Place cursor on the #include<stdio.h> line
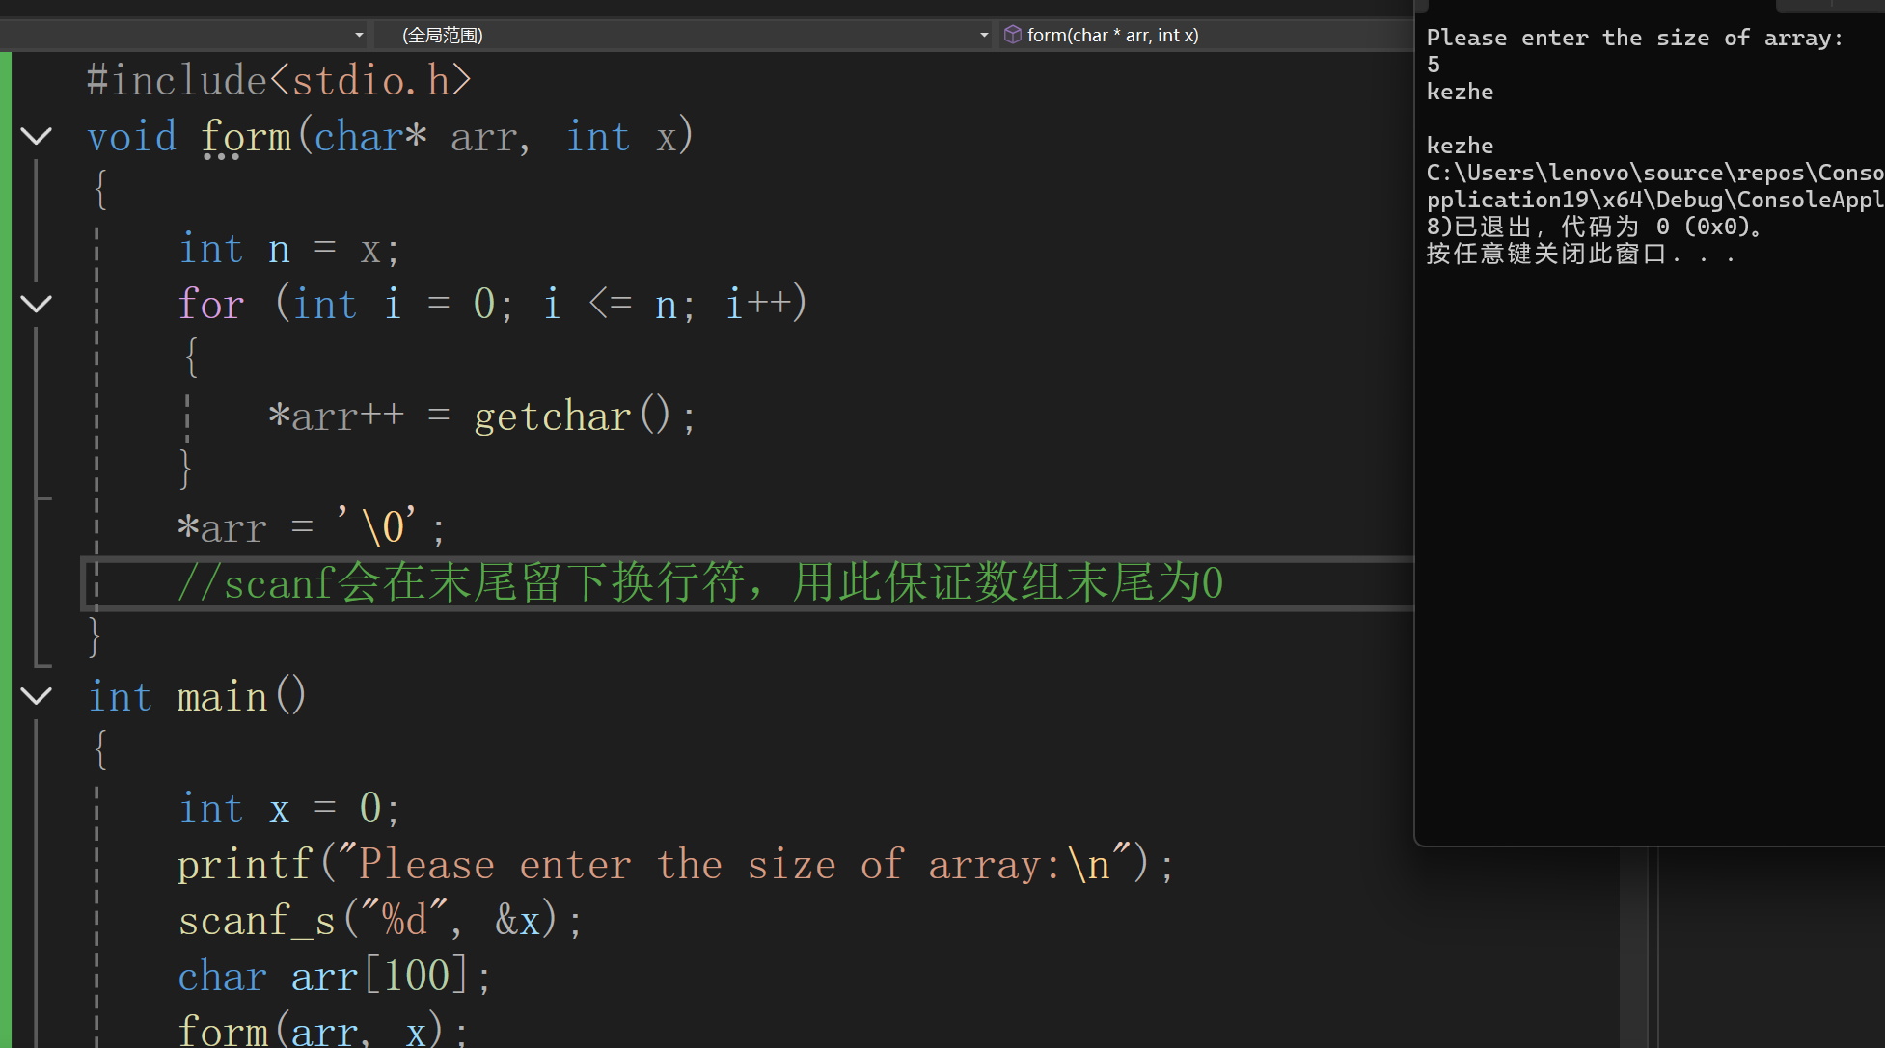This screenshot has height=1048, width=1885. pyautogui.click(x=280, y=81)
